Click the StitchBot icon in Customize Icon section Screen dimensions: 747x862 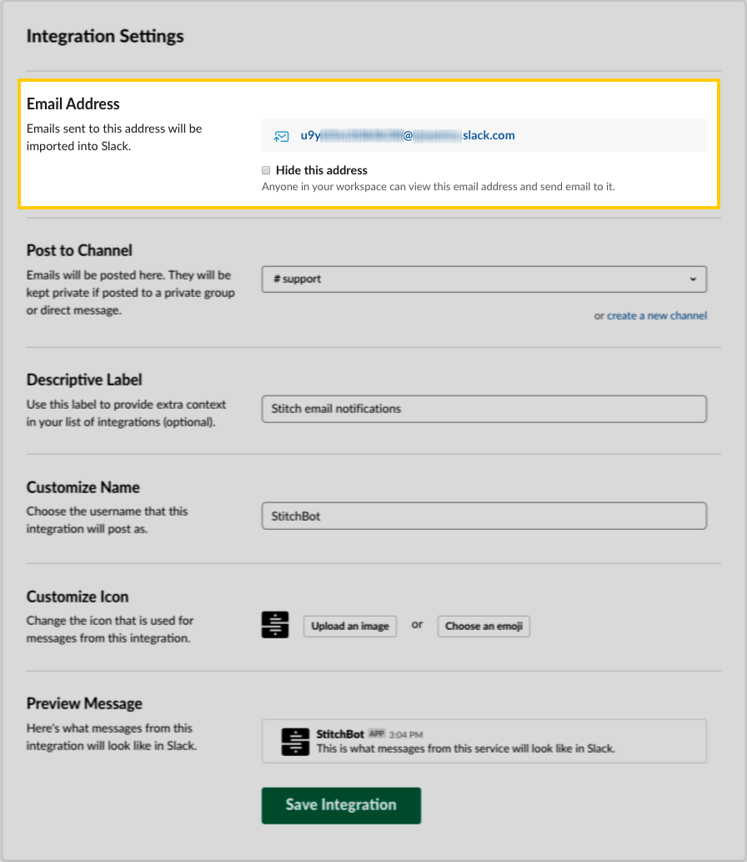tap(275, 623)
